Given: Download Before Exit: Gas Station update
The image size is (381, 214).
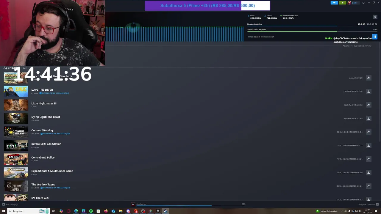Looking at the screenshot, I should tap(368, 145).
